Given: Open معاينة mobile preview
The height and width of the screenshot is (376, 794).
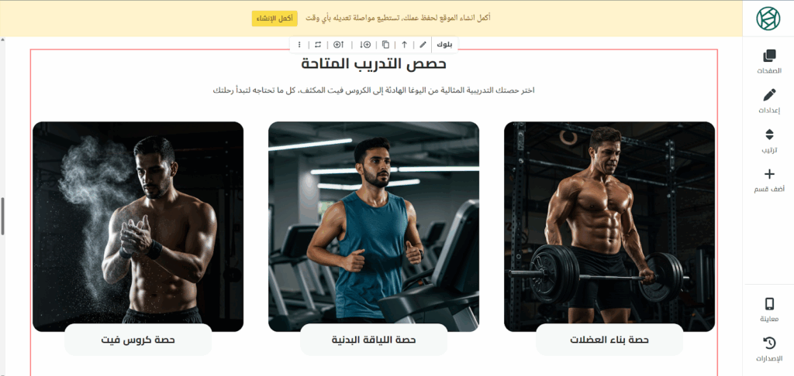Looking at the screenshot, I should tap(768, 310).
